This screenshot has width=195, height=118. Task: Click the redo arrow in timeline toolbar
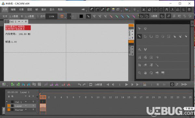click(84, 84)
